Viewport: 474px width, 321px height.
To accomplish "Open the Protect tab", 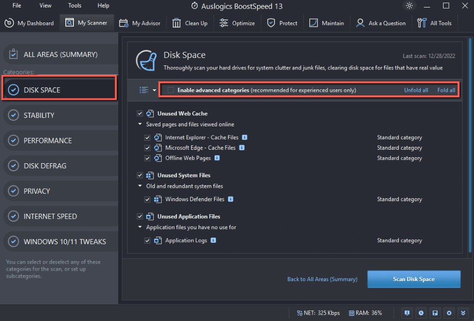I will click(x=282, y=23).
